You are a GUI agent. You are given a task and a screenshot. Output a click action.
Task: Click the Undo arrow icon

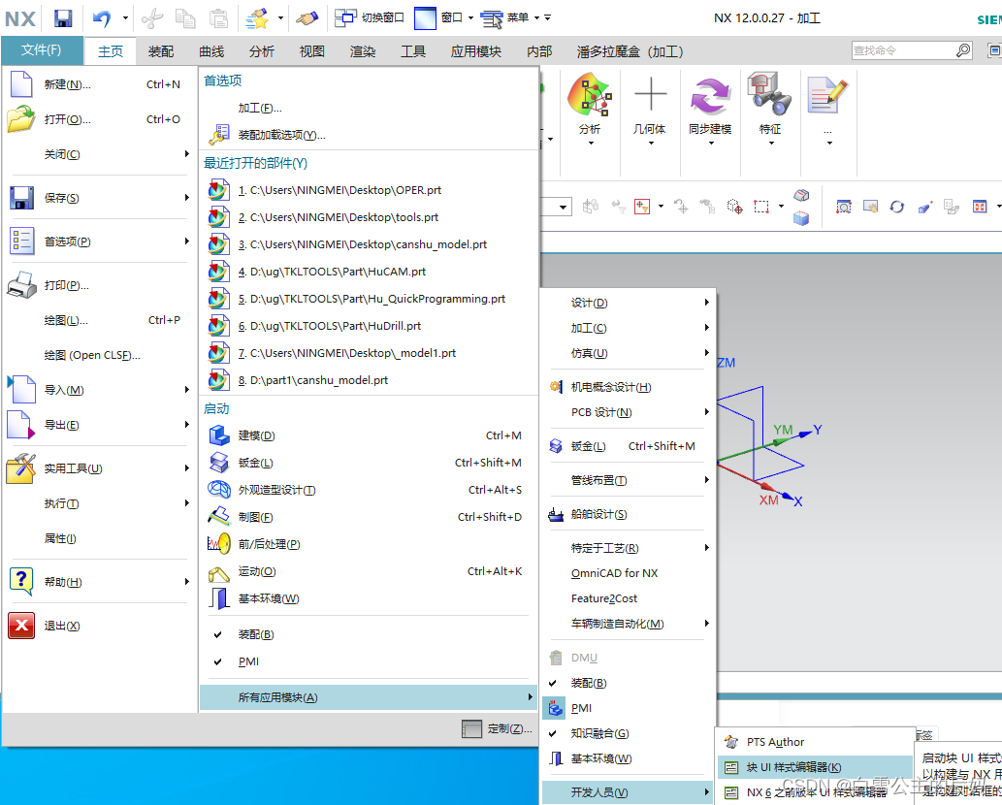click(102, 18)
